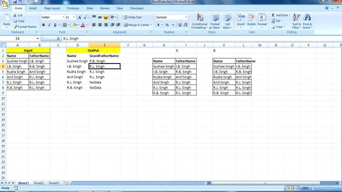This screenshot has height=192, width=342.
Task: Go to the Review tab
Action: coord(105,9)
